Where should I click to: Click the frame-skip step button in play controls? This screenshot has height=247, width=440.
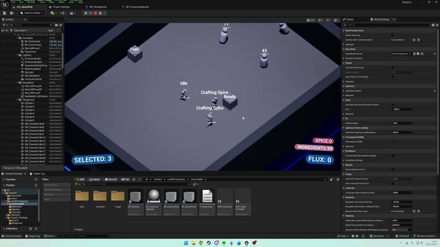(90, 13)
